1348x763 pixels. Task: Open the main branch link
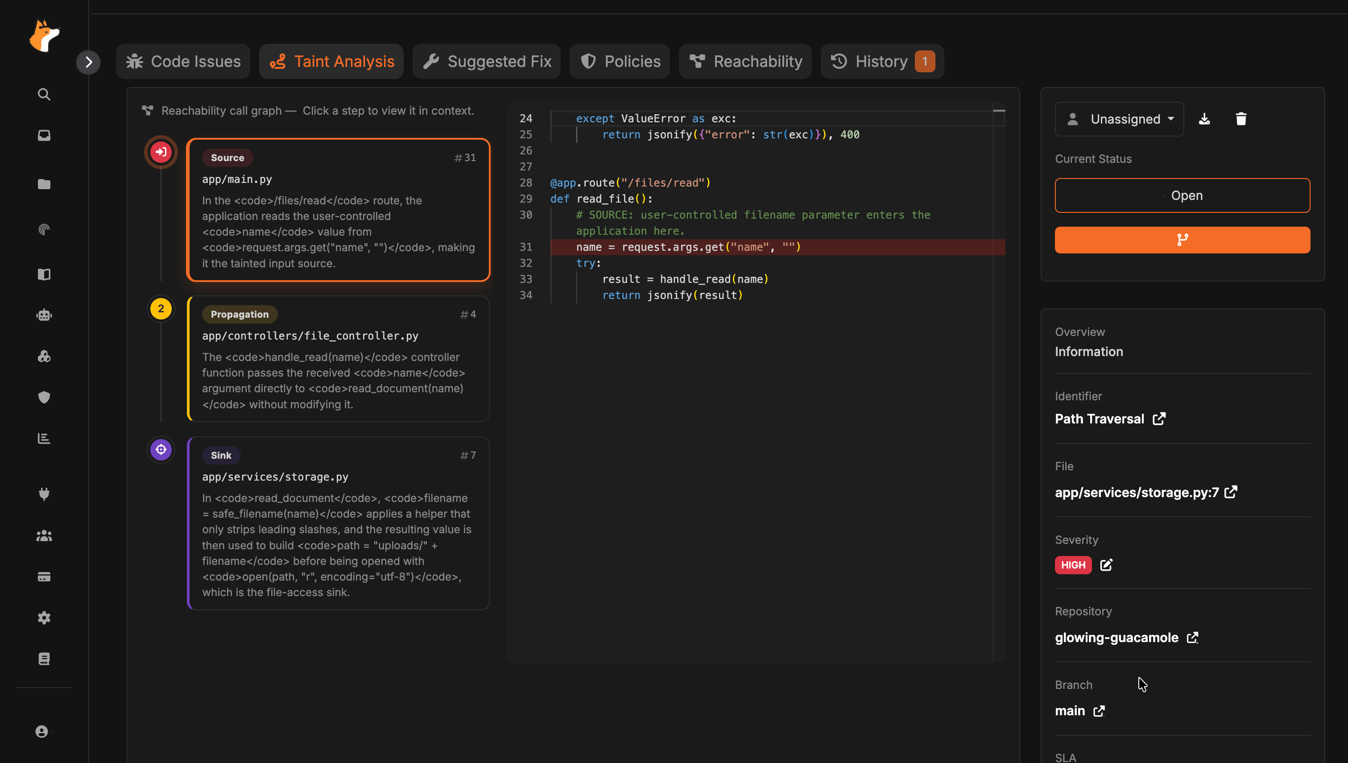coord(1079,711)
